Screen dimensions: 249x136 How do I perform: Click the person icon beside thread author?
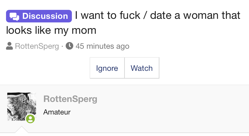pos(9,46)
